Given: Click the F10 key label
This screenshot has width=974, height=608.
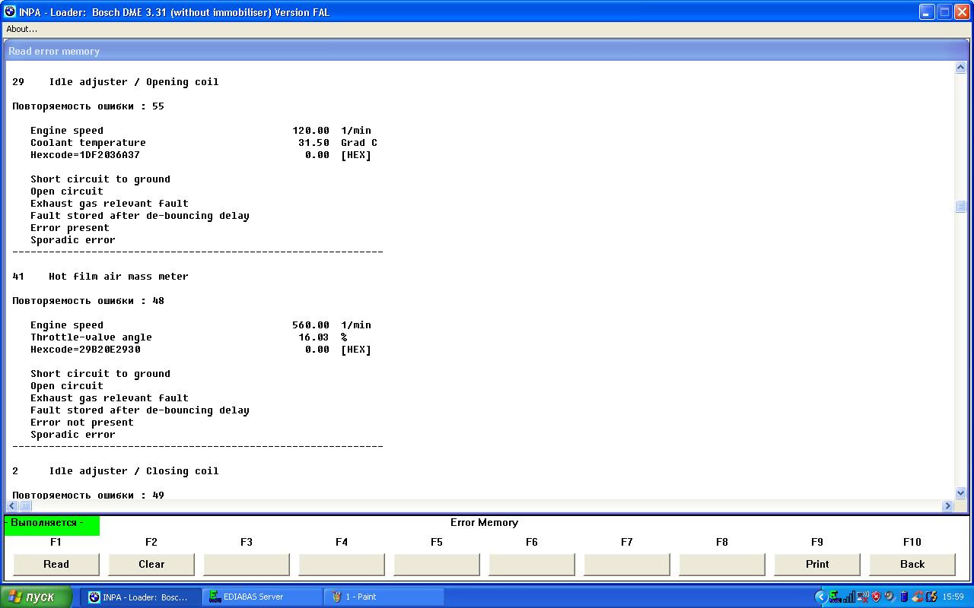Looking at the screenshot, I should click(x=912, y=542).
